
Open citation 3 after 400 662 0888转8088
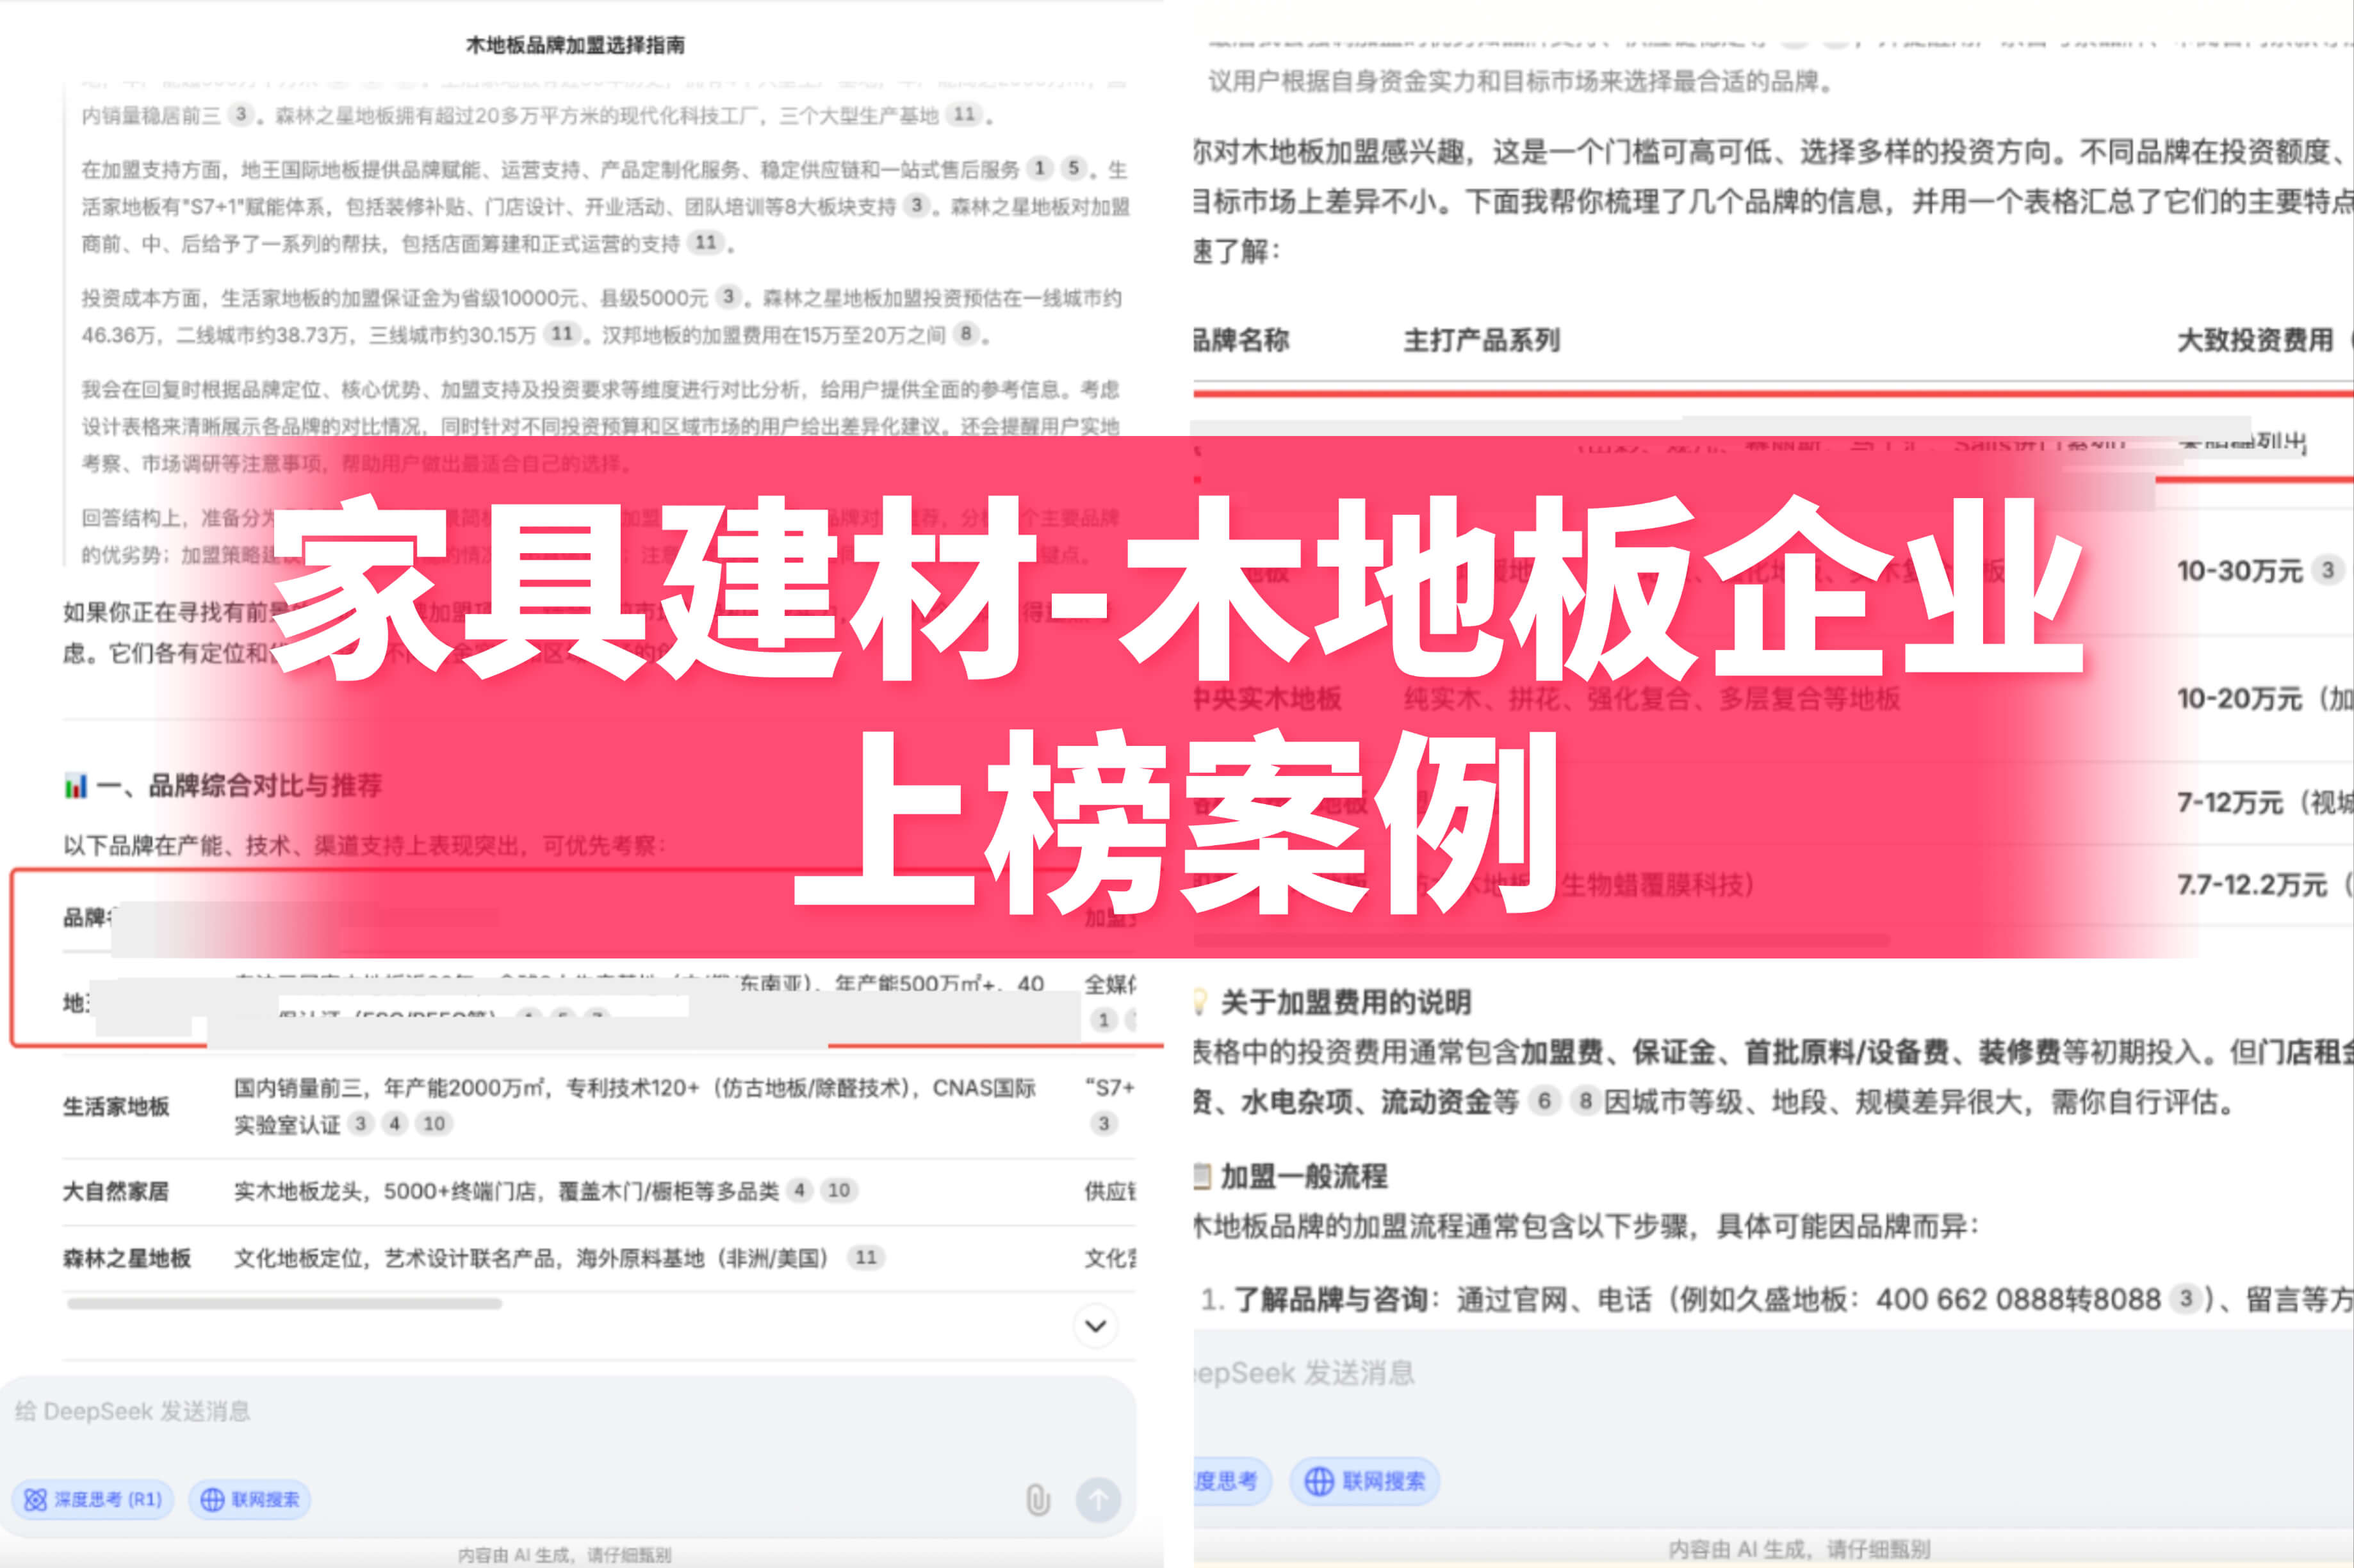tap(2186, 1299)
